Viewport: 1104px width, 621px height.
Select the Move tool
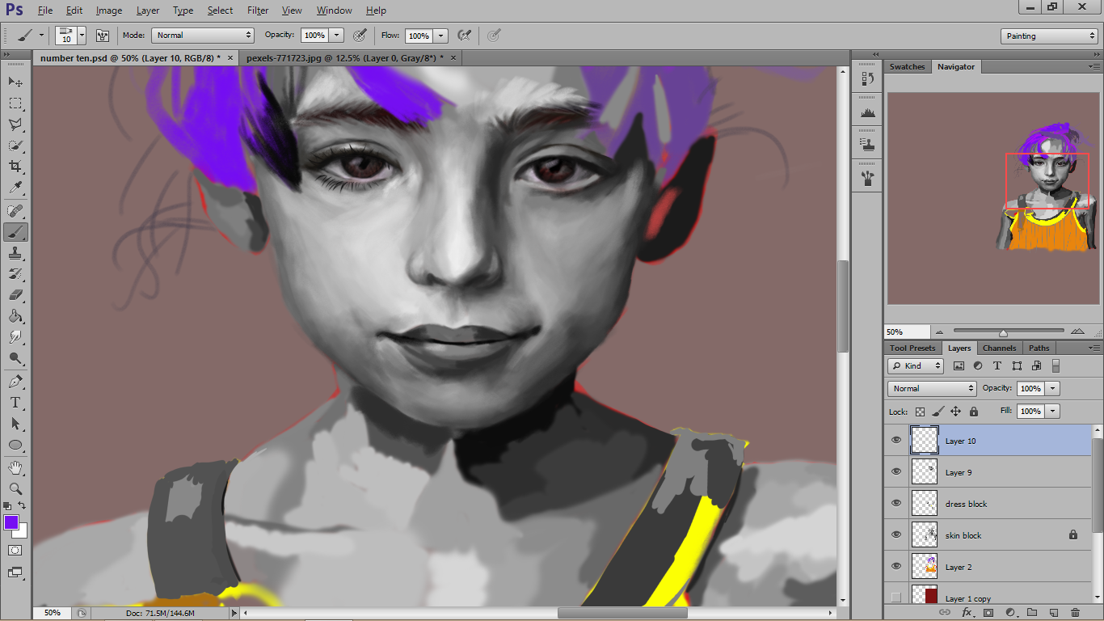(15, 82)
